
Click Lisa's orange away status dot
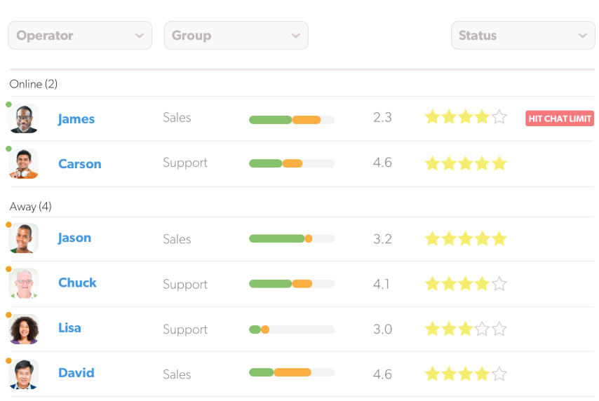point(9,315)
